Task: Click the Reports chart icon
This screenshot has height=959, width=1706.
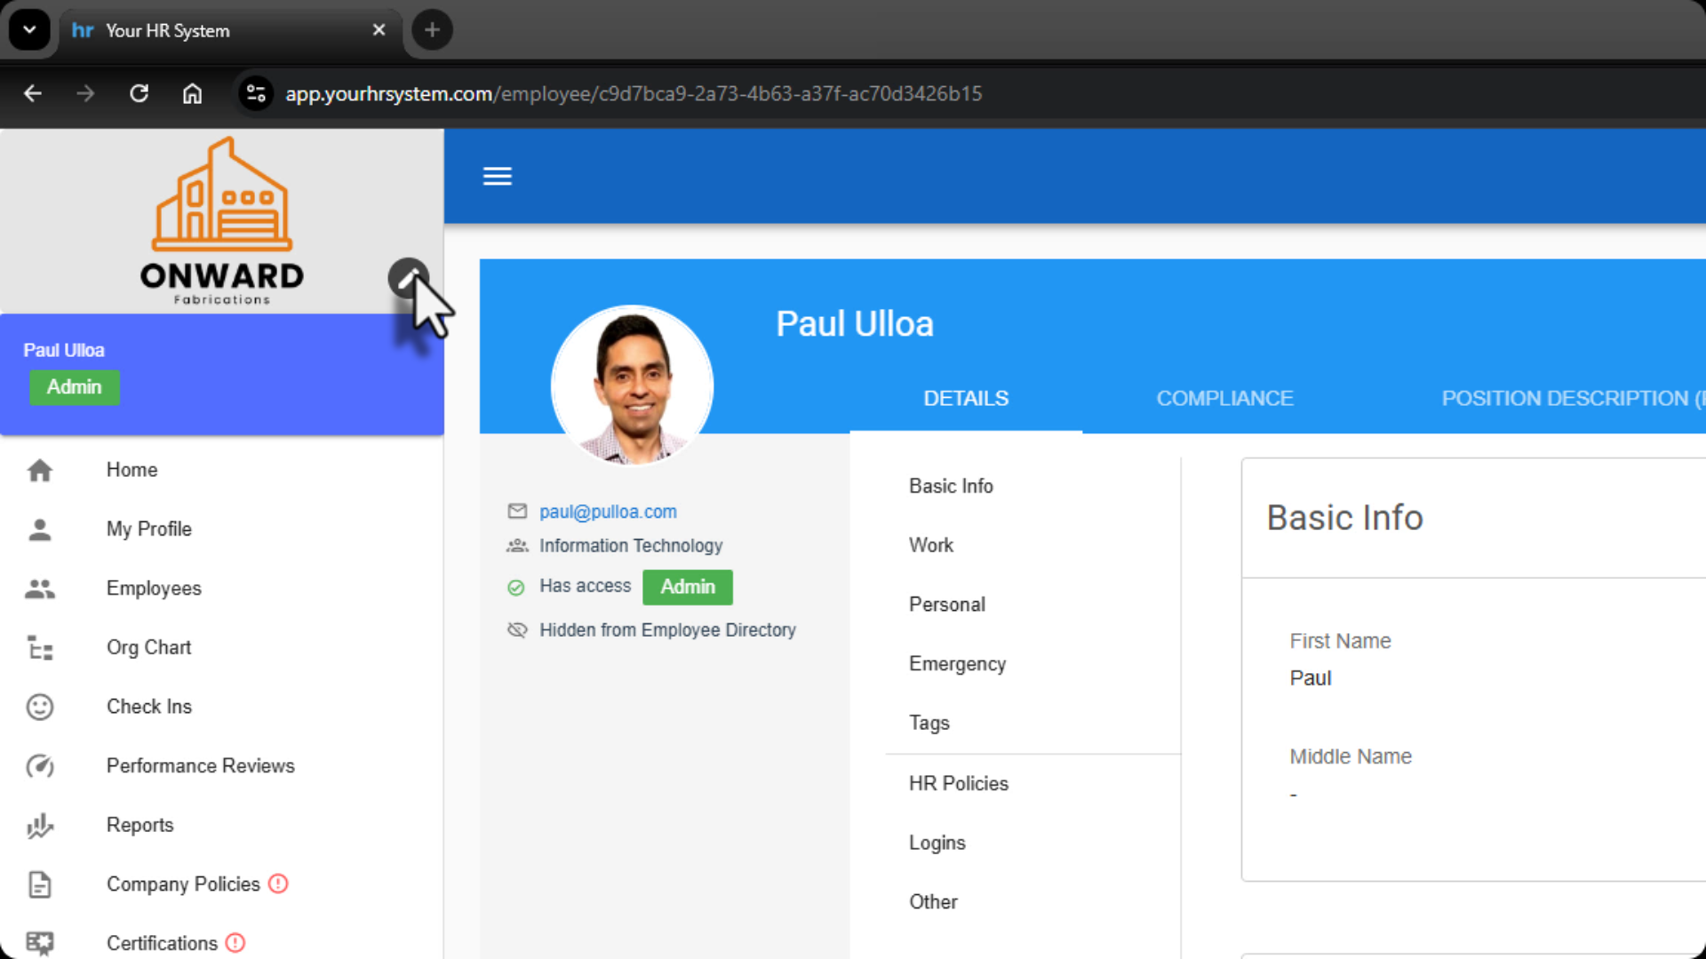Action: click(x=40, y=826)
